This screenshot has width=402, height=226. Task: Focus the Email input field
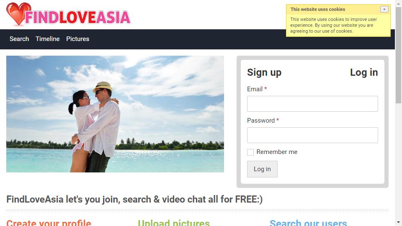pyautogui.click(x=312, y=104)
